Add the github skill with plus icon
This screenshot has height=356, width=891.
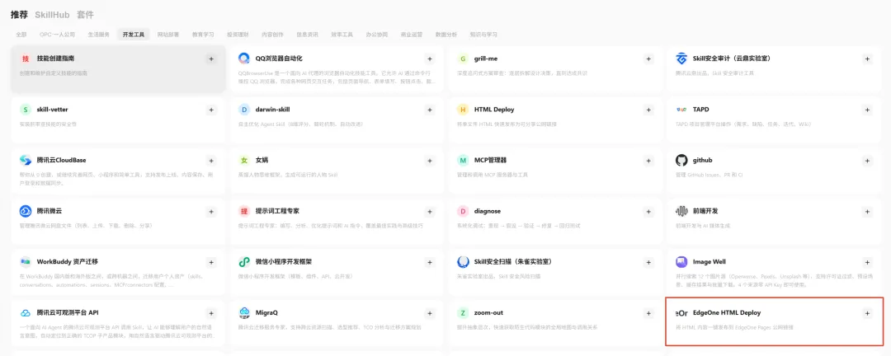(x=867, y=160)
